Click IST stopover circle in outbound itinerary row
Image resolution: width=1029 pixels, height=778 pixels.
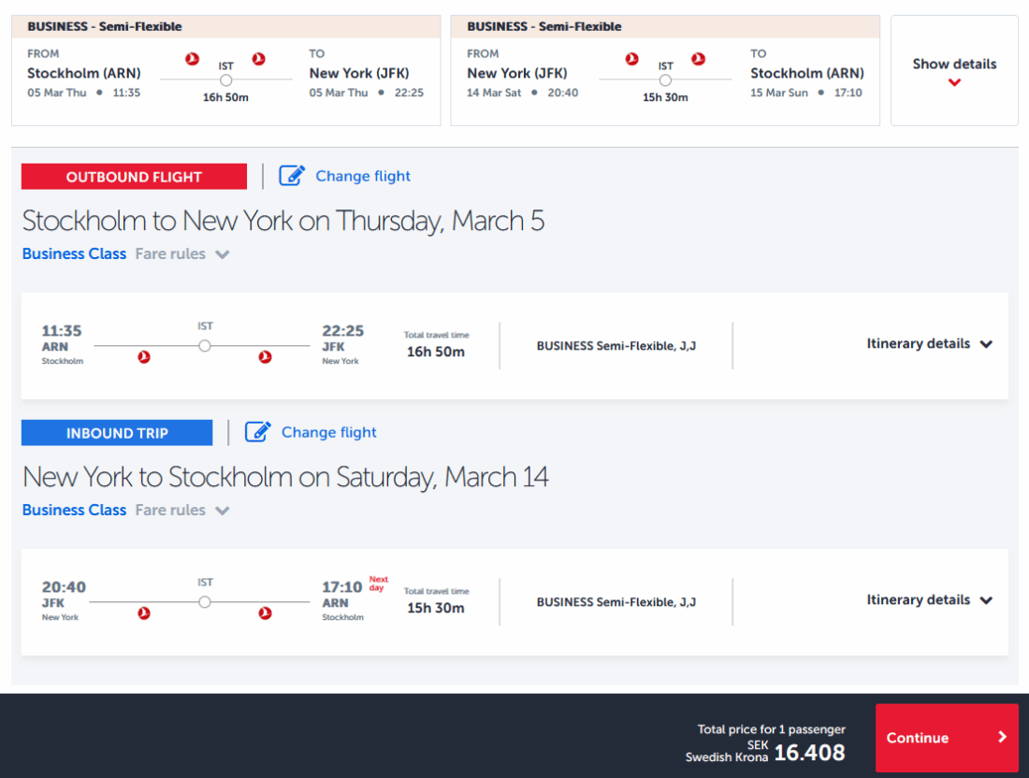click(205, 346)
